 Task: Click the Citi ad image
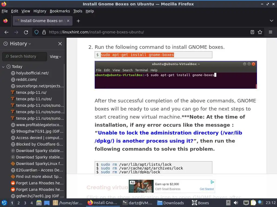[x=141, y=186]
